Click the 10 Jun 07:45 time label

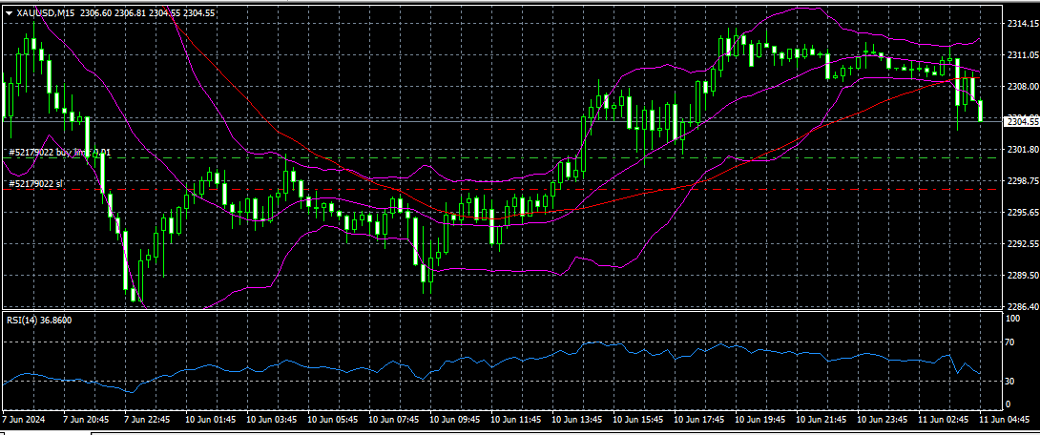[x=395, y=419]
